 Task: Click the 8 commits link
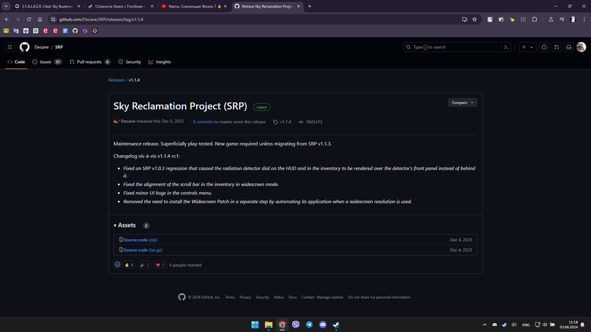[203, 122]
